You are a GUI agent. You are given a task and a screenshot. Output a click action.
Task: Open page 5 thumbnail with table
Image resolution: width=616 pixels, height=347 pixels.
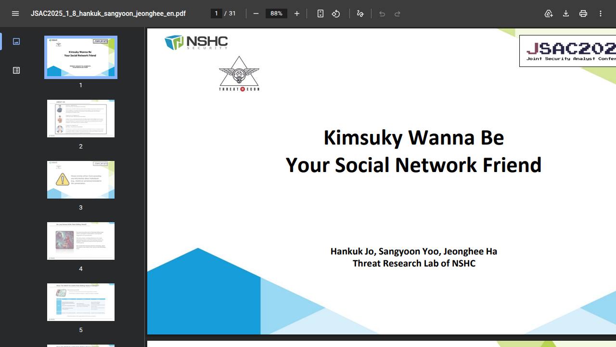[x=81, y=302]
